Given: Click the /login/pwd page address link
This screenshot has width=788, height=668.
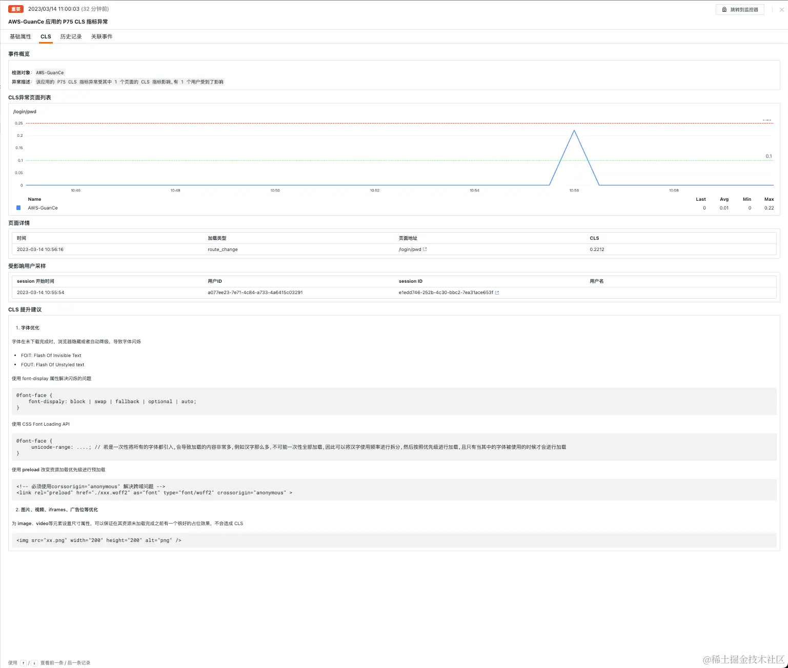Looking at the screenshot, I should (410, 249).
